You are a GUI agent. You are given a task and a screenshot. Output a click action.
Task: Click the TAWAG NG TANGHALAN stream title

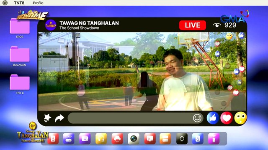pyautogui.click(x=89, y=23)
